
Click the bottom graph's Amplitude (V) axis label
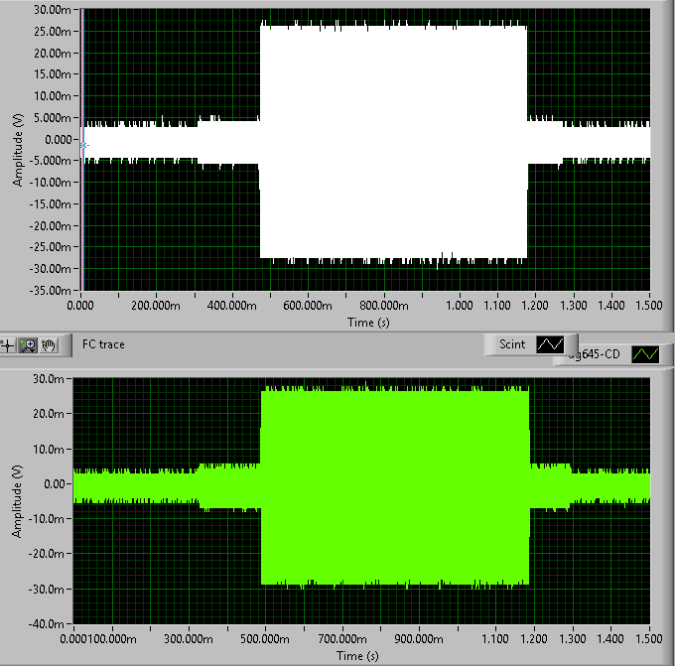pyautogui.click(x=16, y=501)
